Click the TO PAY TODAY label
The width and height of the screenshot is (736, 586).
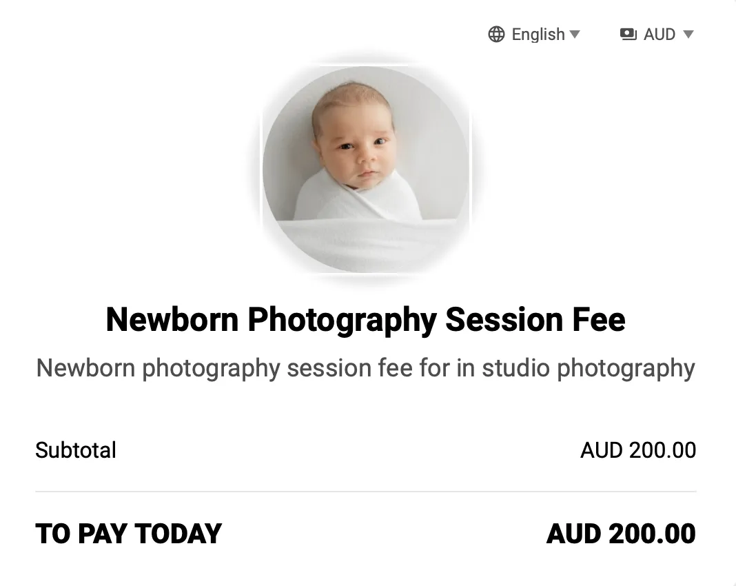pos(129,534)
